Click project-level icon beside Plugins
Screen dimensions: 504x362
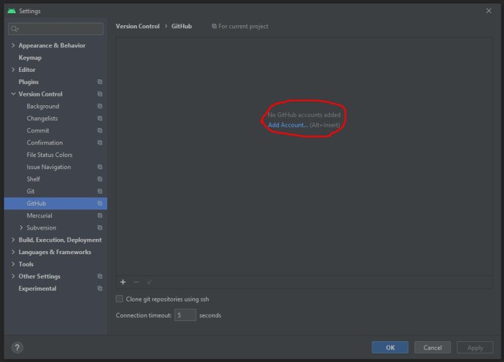click(100, 82)
